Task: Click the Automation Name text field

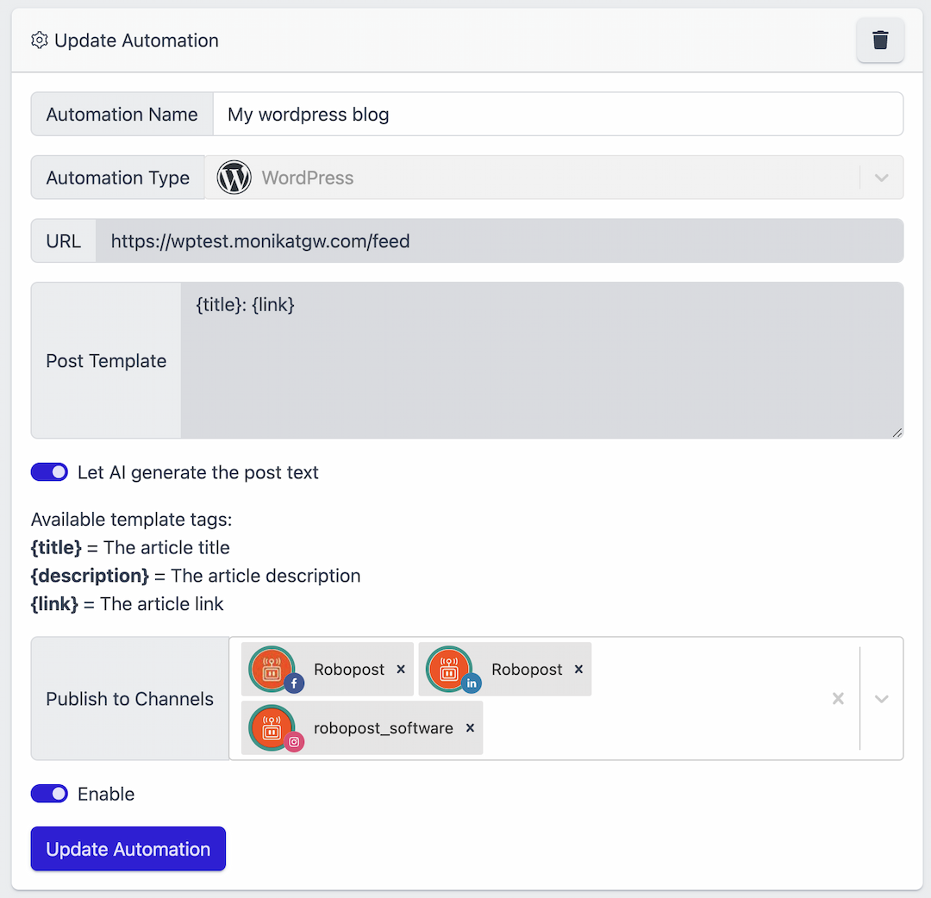Action: [557, 115]
